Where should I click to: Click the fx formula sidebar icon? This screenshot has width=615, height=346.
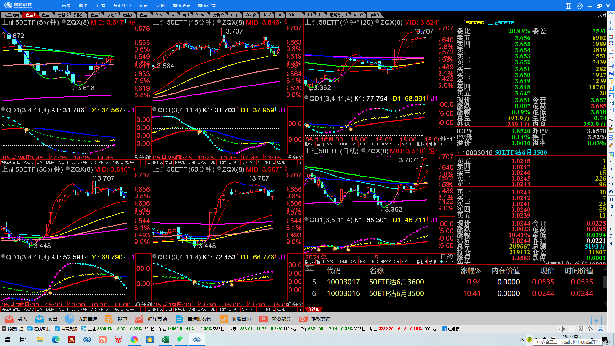pyautogui.click(x=611, y=103)
